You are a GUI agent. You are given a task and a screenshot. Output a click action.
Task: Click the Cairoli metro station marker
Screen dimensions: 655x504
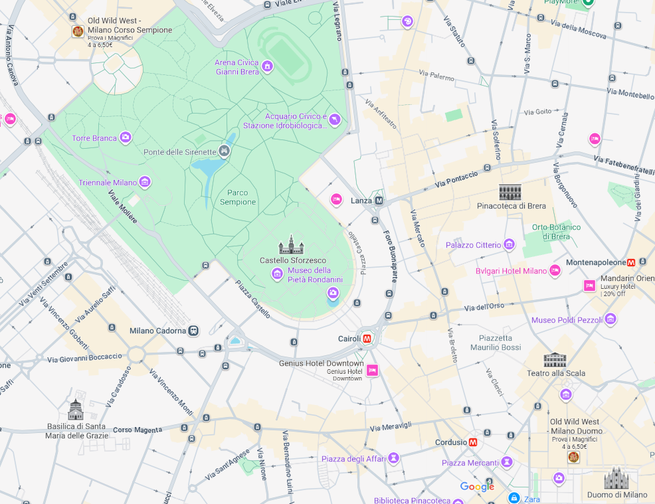[x=367, y=339]
